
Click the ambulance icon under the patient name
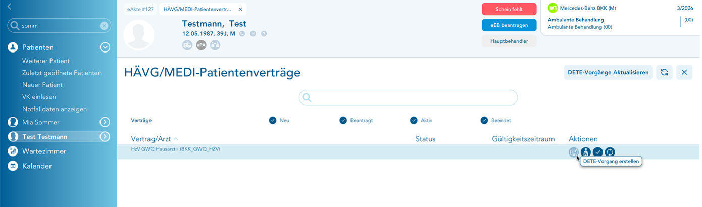(187, 45)
